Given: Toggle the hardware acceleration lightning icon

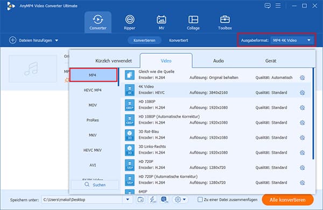Looking at the screenshot, I should [152, 199].
